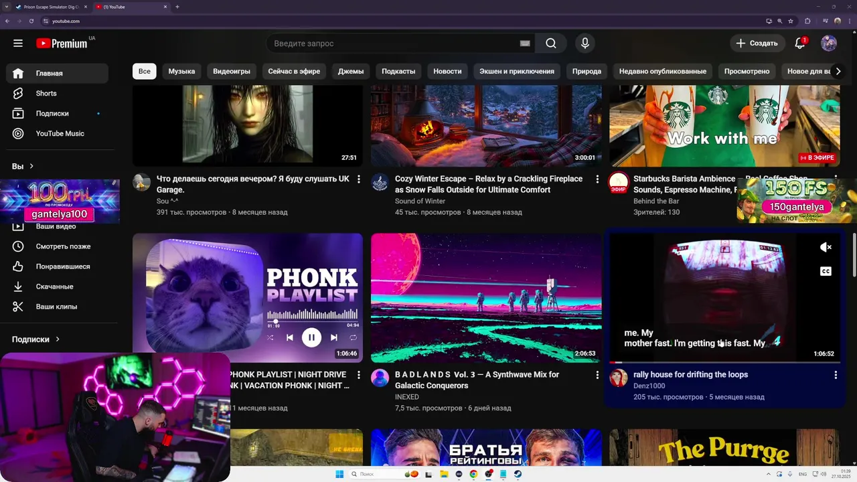Open the account avatar menu

tap(829, 44)
